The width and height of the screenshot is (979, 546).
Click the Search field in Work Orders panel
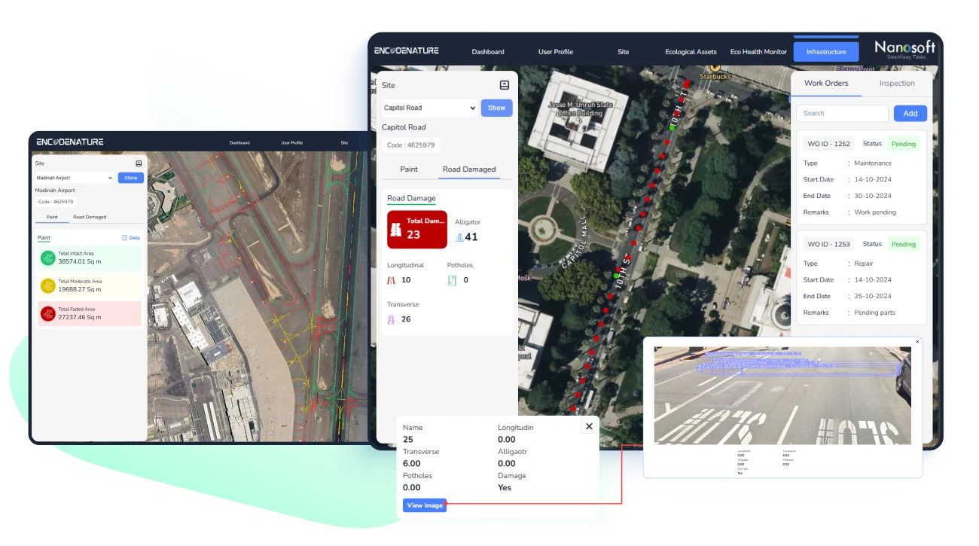click(841, 113)
